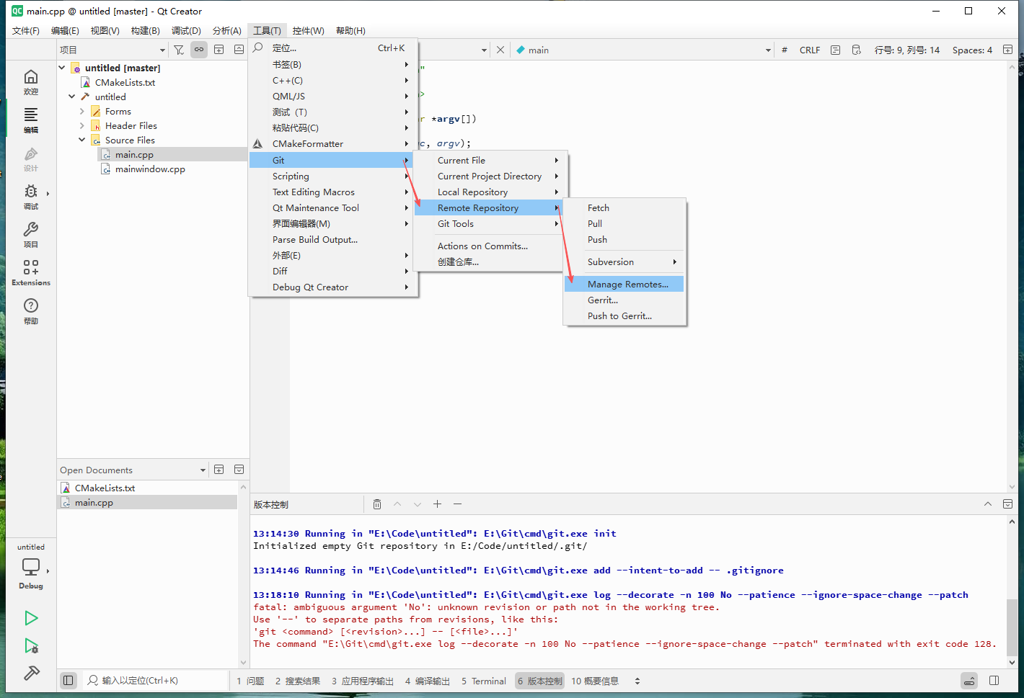
Task: Minimize the output pane chevron
Action: click(x=988, y=504)
